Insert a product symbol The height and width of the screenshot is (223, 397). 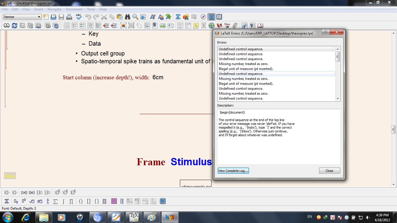[x=71, y=201]
